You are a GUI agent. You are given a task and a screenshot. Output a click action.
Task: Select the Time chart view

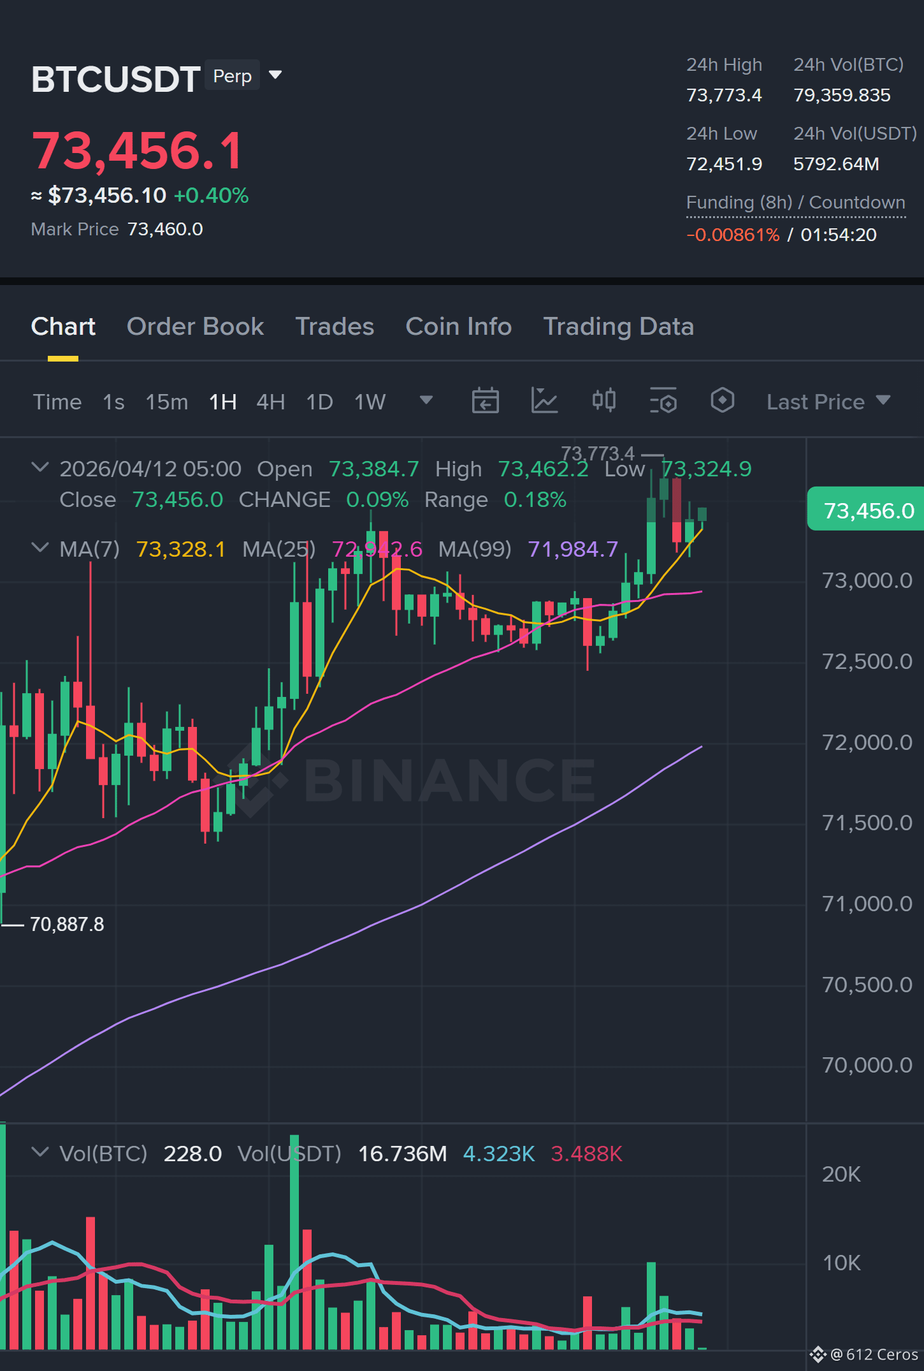(57, 402)
